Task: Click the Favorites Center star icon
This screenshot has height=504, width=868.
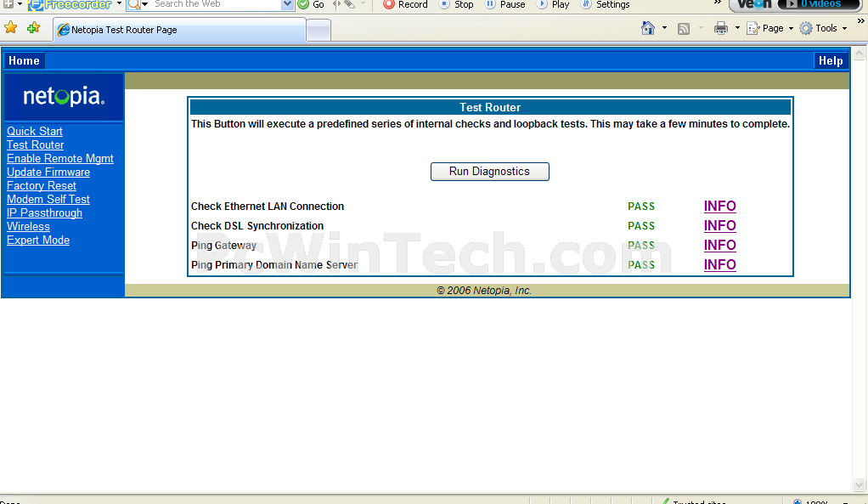Action: pos(10,28)
